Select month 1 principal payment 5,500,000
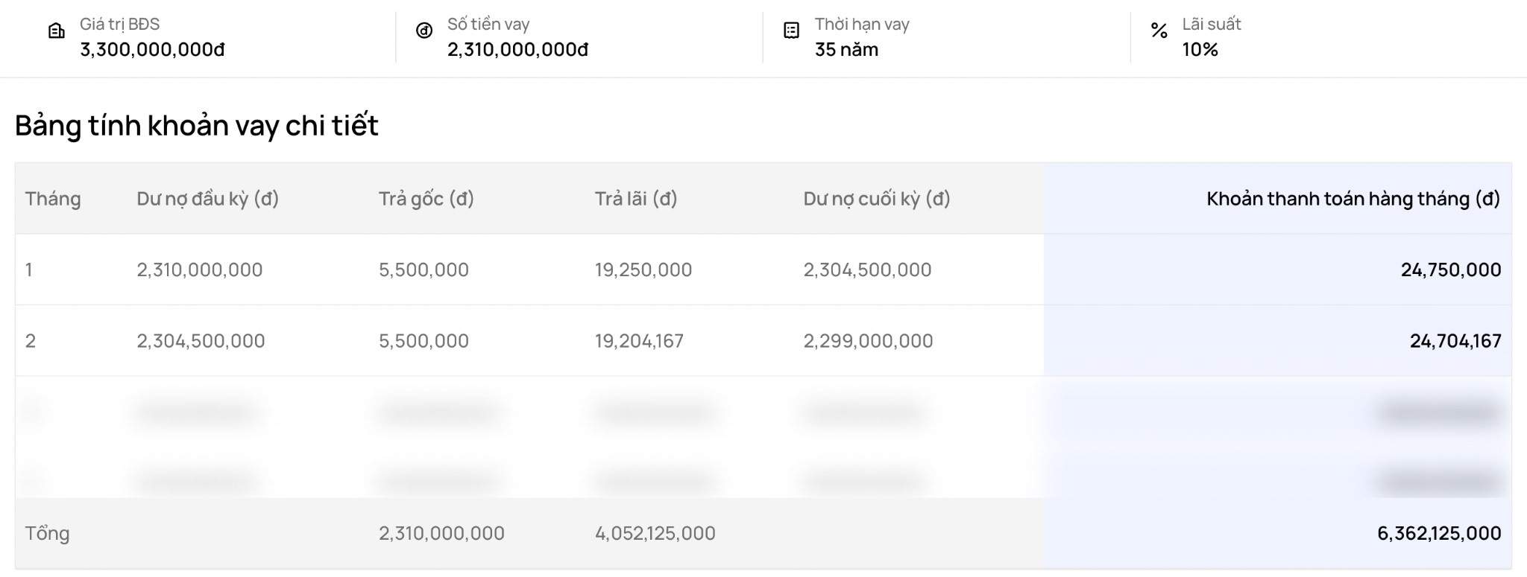The image size is (1527, 577). 424,270
